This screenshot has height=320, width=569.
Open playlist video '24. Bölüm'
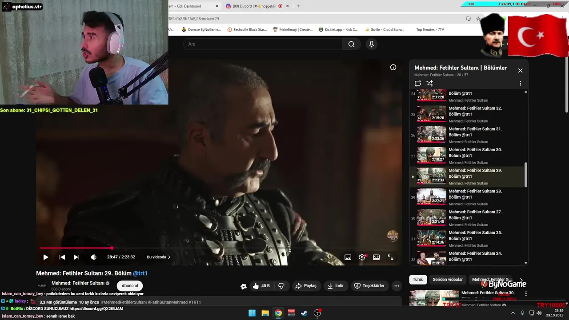[x=467, y=257]
